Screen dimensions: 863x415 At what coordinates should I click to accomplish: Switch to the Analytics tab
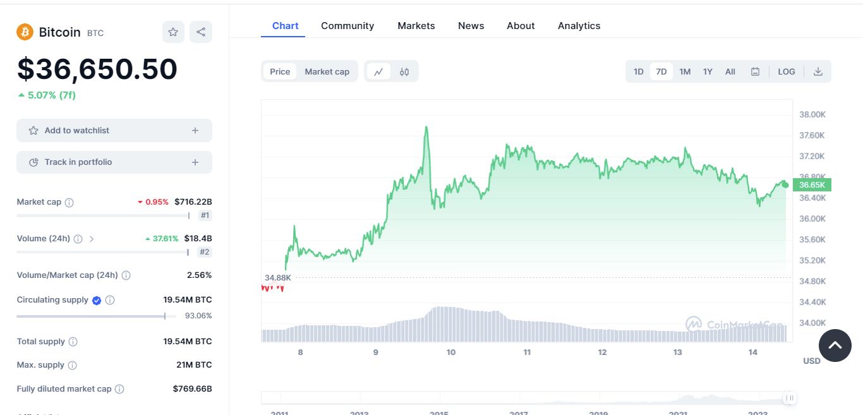pyautogui.click(x=579, y=26)
